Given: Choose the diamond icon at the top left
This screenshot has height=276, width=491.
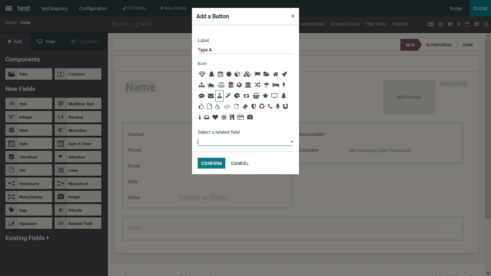Looking at the screenshot, I should click(201, 74).
